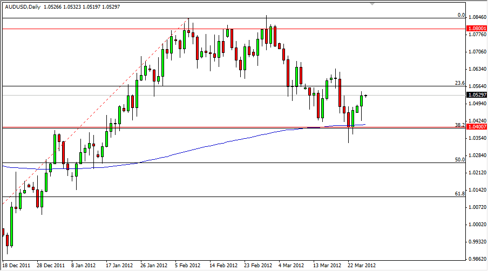Click the 1.08460 price scale value

click(x=477, y=17)
